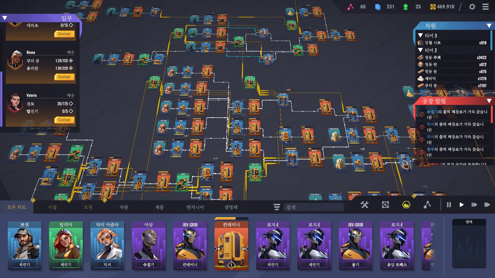Collapse the 티어 2 resource group
Viewport: 495px width, 278px height.
[420, 50]
